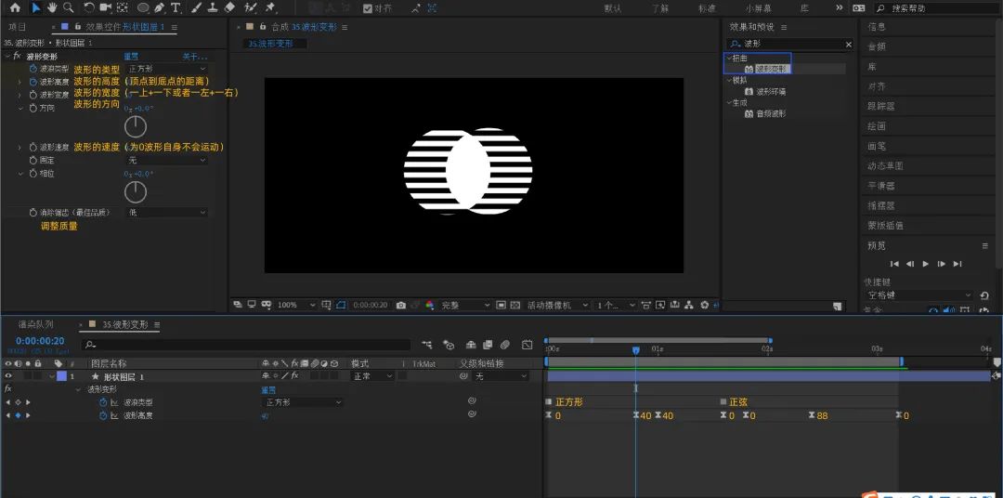Image resolution: width=1003 pixels, height=498 pixels.
Task: Select the Zoom magnifier tool
Action: tap(68, 7)
